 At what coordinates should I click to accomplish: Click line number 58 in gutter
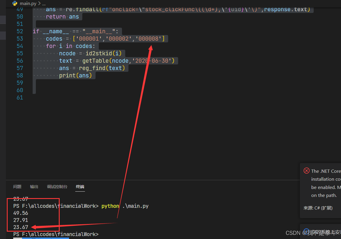[20, 76]
